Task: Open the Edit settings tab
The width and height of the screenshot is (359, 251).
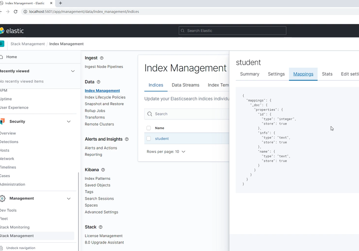Action: (x=350, y=74)
